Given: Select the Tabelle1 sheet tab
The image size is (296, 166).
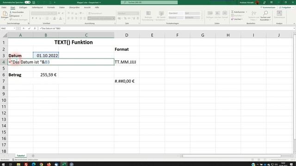Looking at the screenshot, I should pos(21,156).
